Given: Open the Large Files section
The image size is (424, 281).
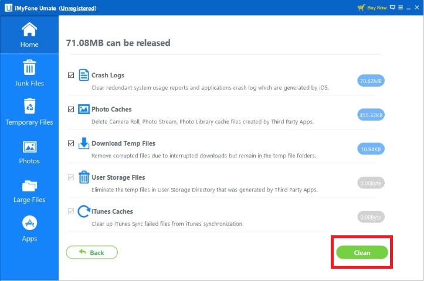Looking at the screenshot, I should [29, 191].
